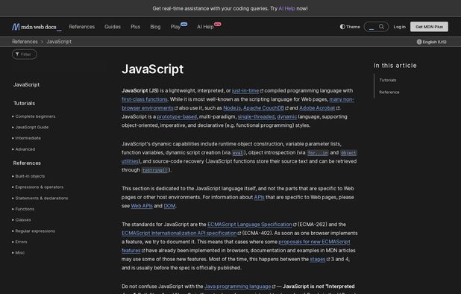This screenshot has width=461, height=294.
Task: Open the prototype-based link
Action: [177, 116]
